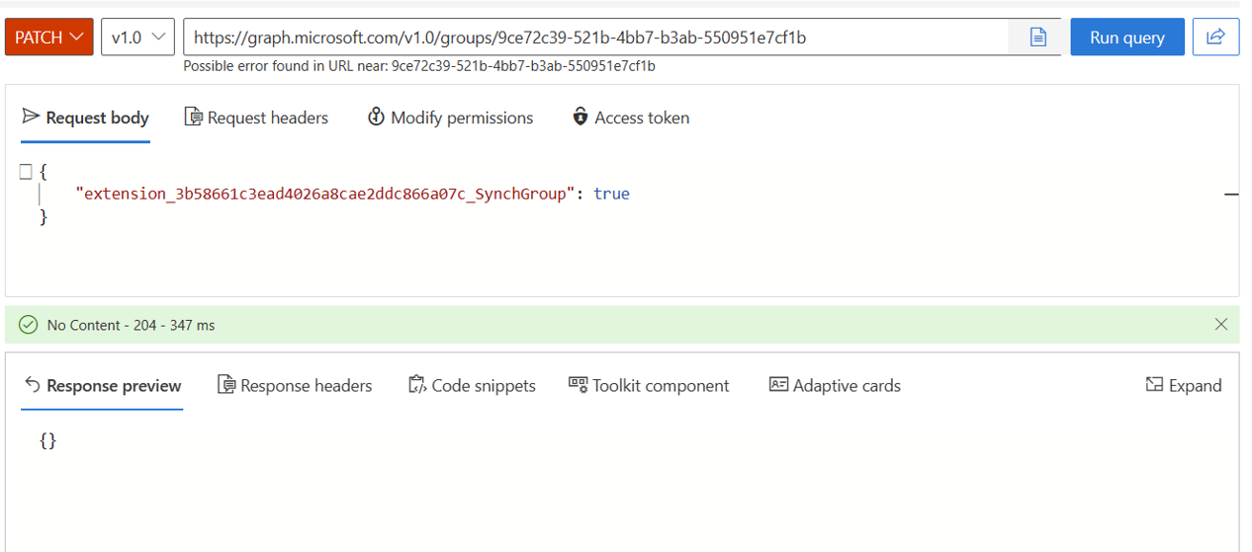Open the v1.0 version dropdown
Image resolution: width=1252 pixels, height=552 pixels.
pyautogui.click(x=137, y=38)
